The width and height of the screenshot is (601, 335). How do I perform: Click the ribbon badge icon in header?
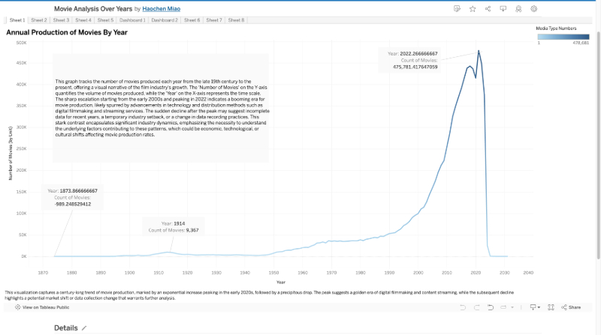tap(518, 8)
